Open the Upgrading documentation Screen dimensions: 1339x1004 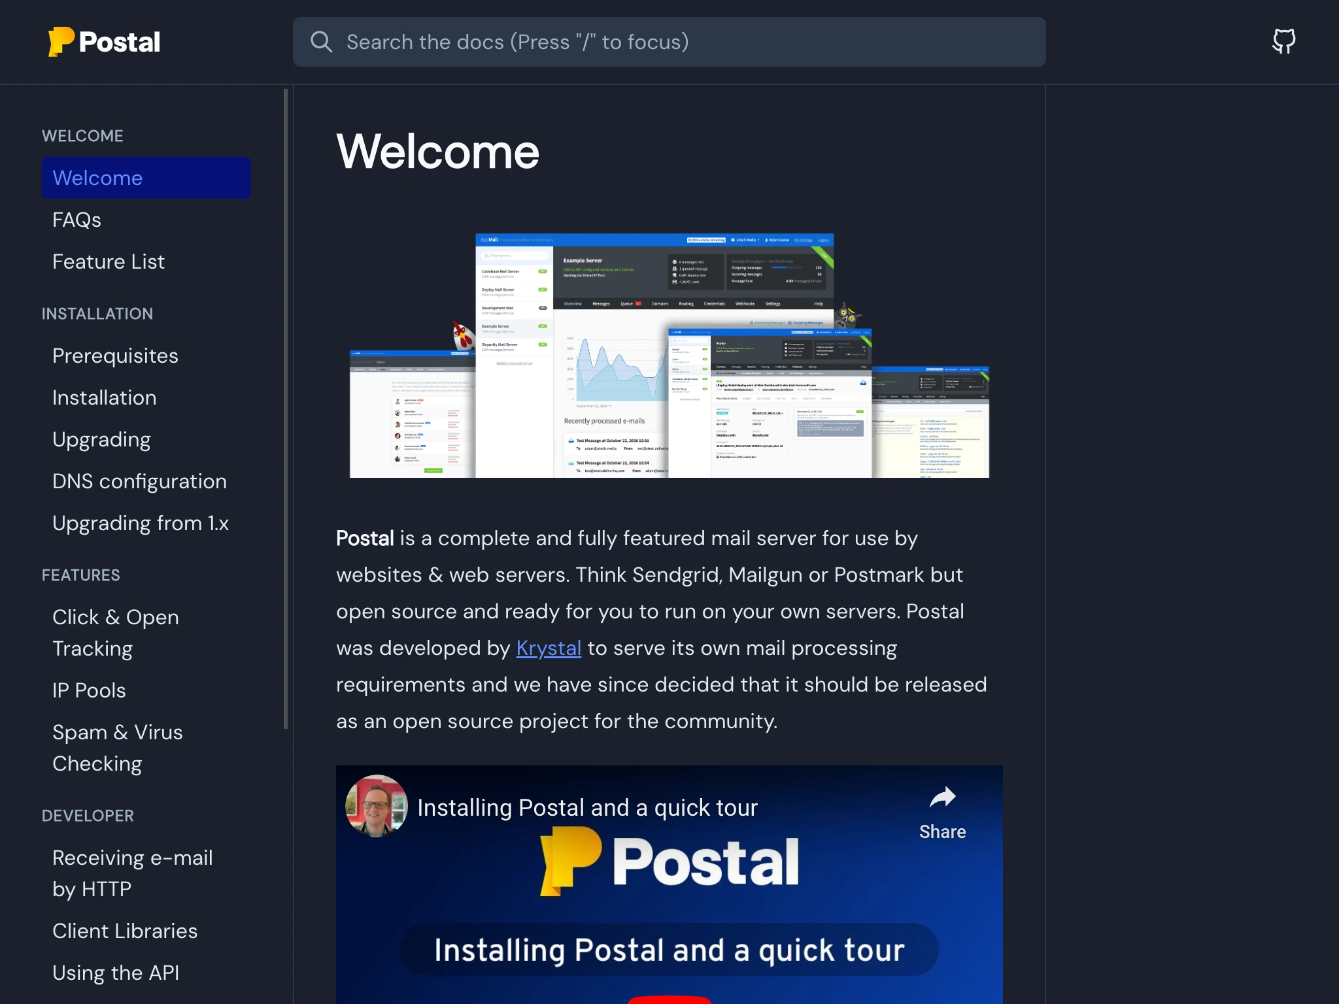pyautogui.click(x=101, y=439)
